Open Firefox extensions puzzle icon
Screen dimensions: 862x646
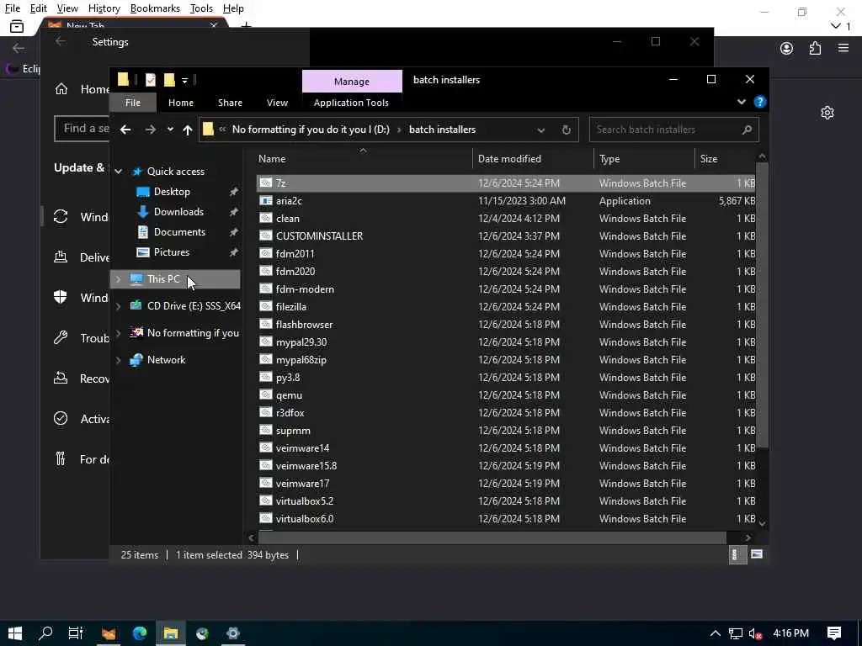pyautogui.click(x=815, y=48)
